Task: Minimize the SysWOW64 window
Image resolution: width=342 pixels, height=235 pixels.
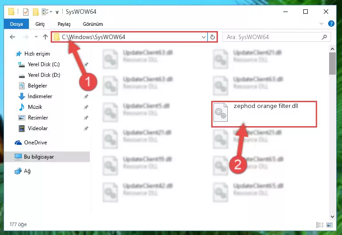Action: (286, 12)
